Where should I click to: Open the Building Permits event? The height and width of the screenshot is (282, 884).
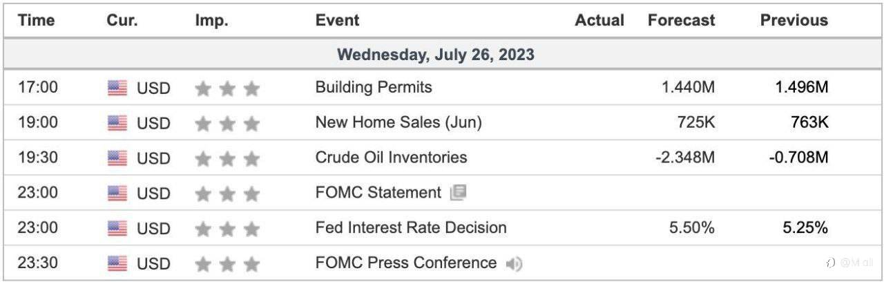click(374, 87)
